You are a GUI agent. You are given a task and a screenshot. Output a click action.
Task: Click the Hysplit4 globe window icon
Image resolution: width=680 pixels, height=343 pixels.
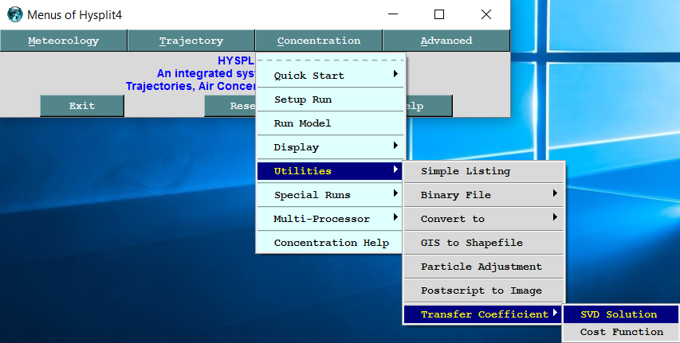pos(14,15)
